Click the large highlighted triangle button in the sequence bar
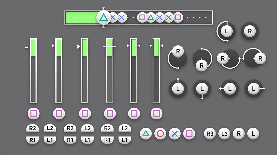This screenshot has width=277, height=155. tap(104, 18)
